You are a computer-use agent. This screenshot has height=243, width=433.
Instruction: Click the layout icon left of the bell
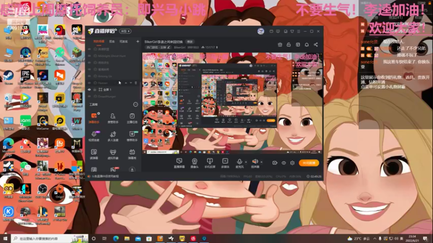point(298,45)
